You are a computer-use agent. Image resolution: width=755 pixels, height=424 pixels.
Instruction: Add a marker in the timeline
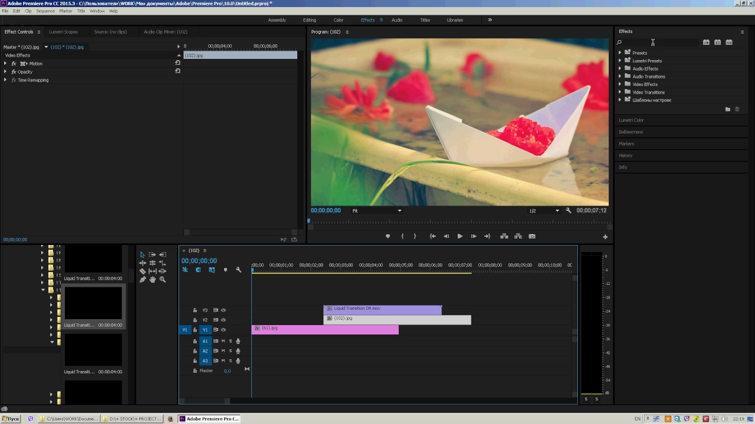coord(225,270)
